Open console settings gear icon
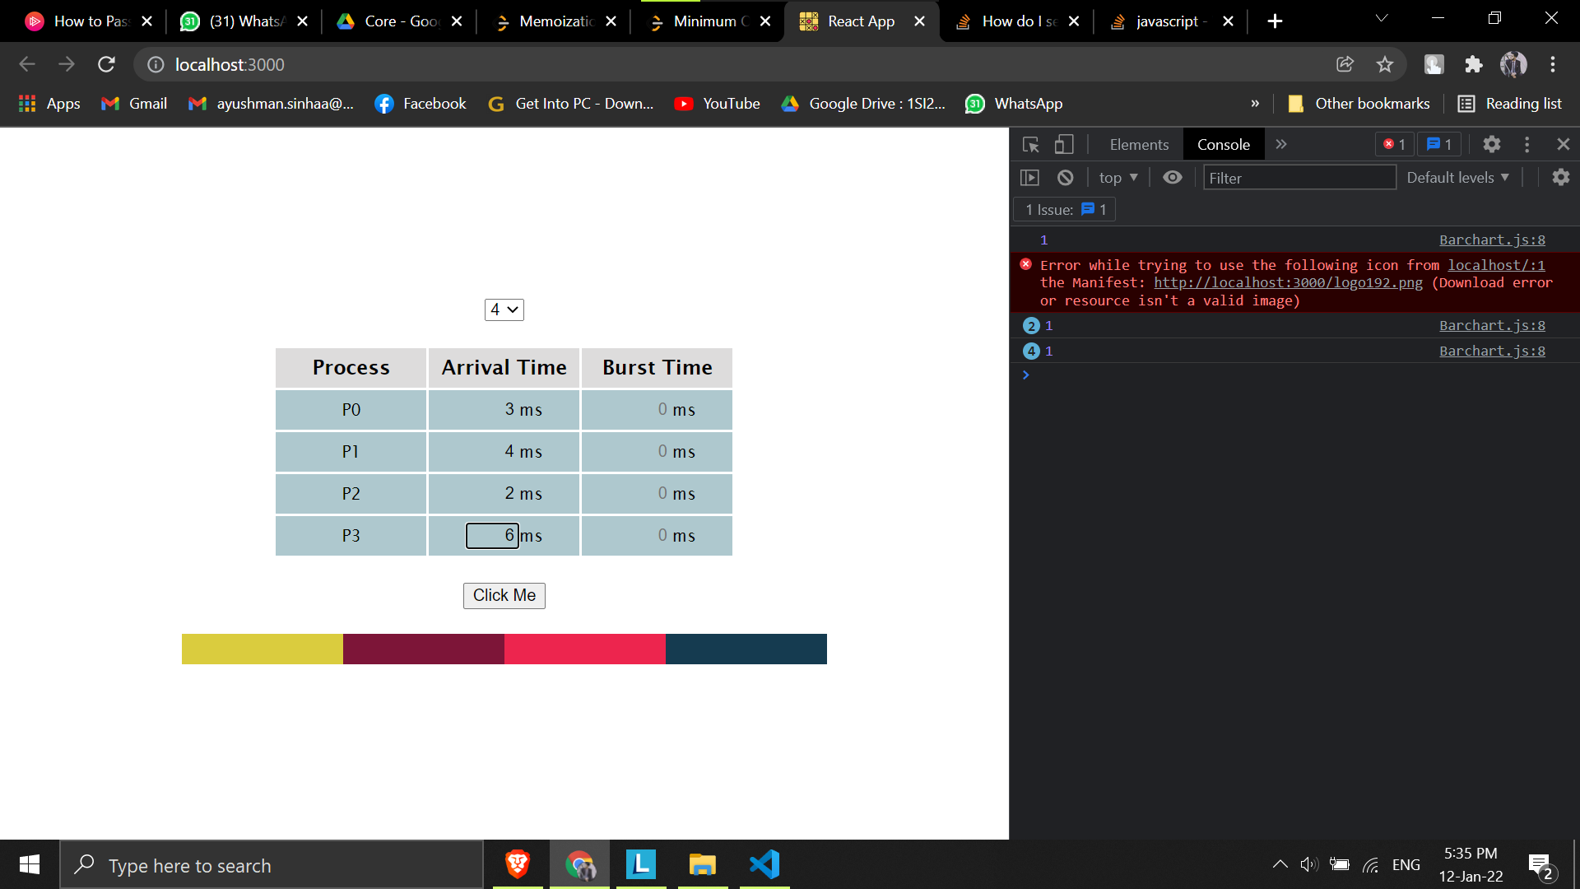 (x=1561, y=178)
